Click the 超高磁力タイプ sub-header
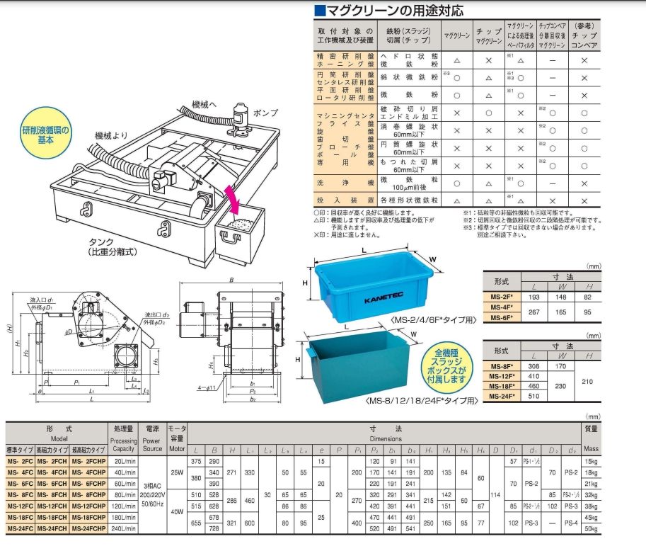 click(x=88, y=449)
